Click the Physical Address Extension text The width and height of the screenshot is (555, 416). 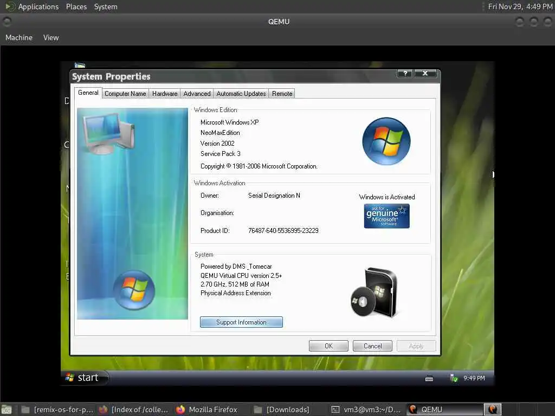tap(235, 293)
